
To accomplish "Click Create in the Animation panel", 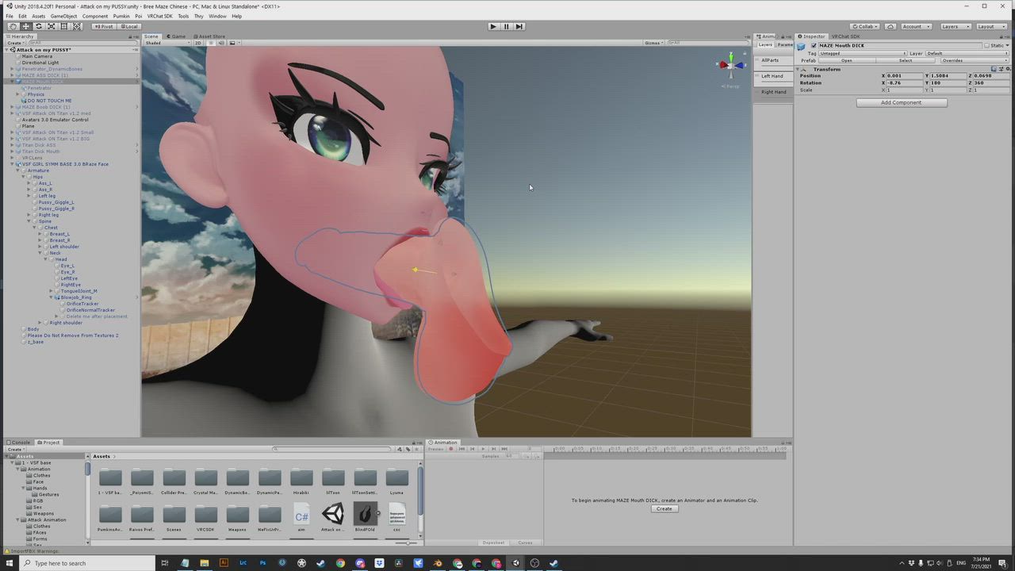I will (664, 508).
